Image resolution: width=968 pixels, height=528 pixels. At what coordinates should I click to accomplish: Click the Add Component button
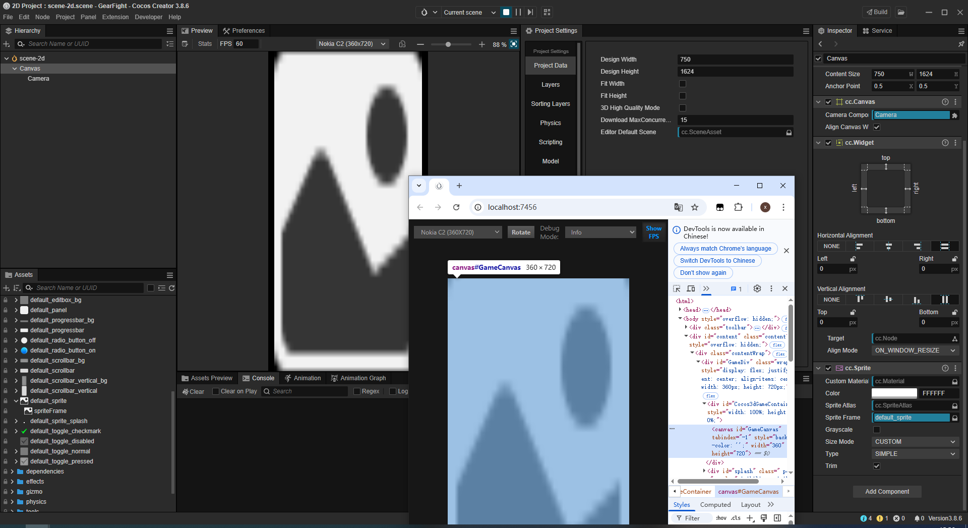coord(887,492)
